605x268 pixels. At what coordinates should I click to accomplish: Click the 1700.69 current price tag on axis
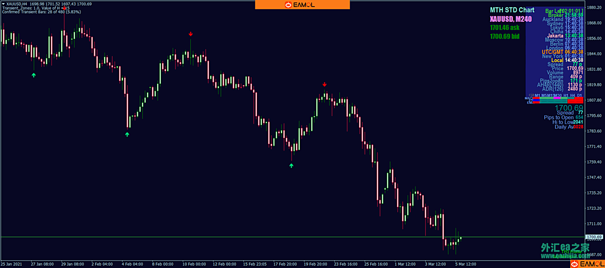click(594, 237)
